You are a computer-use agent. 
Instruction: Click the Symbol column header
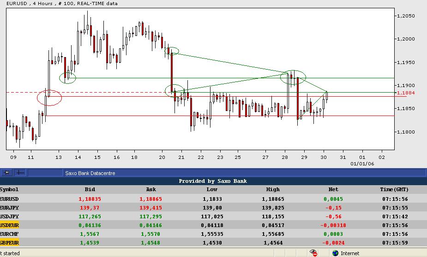pos(9,189)
